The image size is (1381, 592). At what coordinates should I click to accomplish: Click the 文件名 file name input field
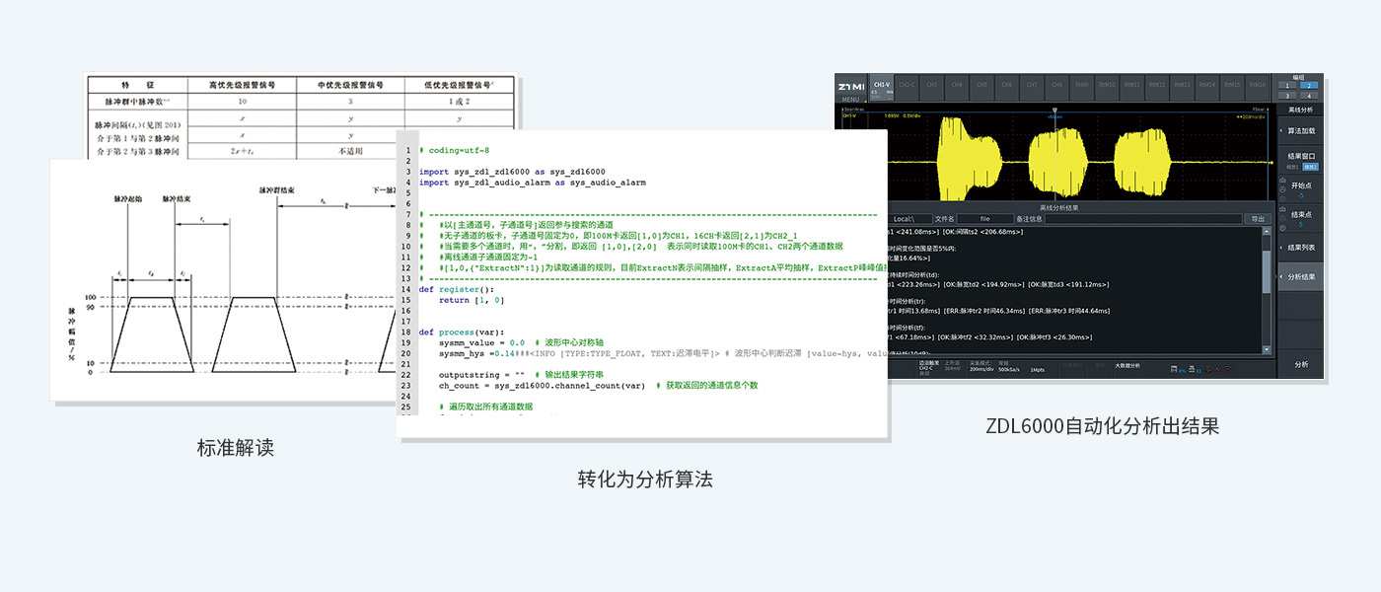[x=986, y=220]
